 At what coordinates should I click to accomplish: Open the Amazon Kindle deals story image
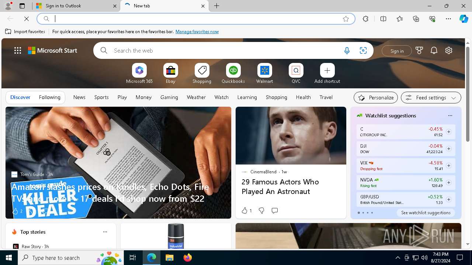point(118,163)
